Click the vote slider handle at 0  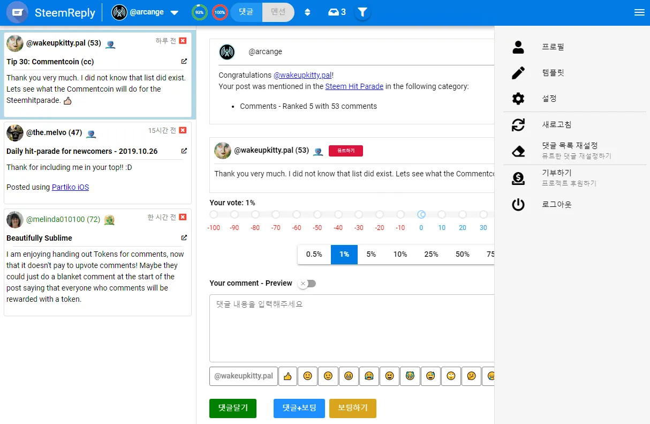pyautogui.click(x=421, y=214)
